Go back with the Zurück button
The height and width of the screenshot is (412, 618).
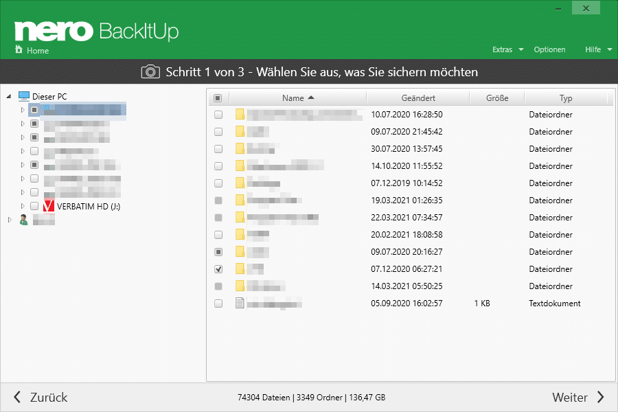41,398
